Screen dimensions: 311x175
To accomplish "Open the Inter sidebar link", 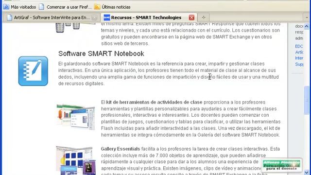I will pos(299,58).
